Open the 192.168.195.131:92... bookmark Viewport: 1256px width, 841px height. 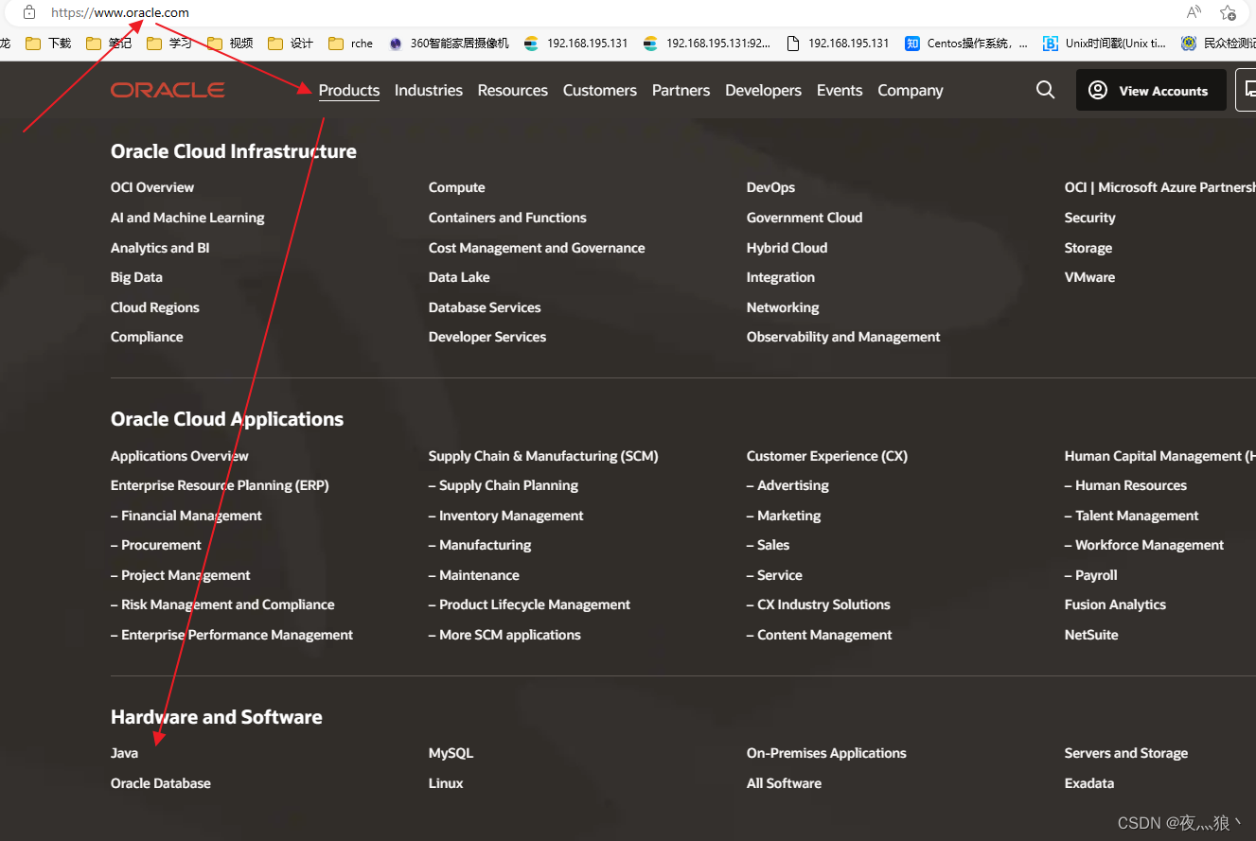(707, 43)
